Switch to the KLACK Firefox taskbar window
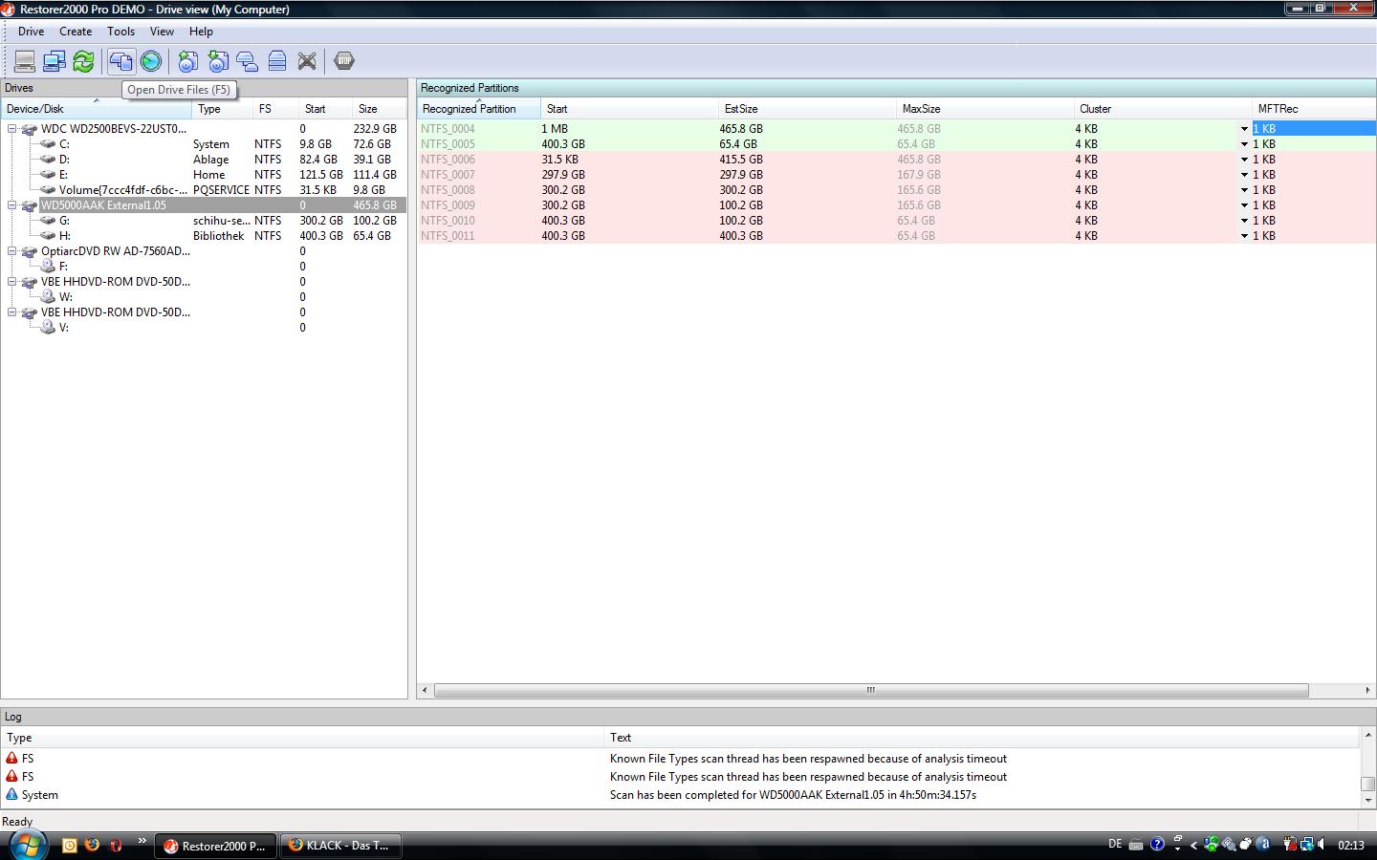 coord(340,846)
